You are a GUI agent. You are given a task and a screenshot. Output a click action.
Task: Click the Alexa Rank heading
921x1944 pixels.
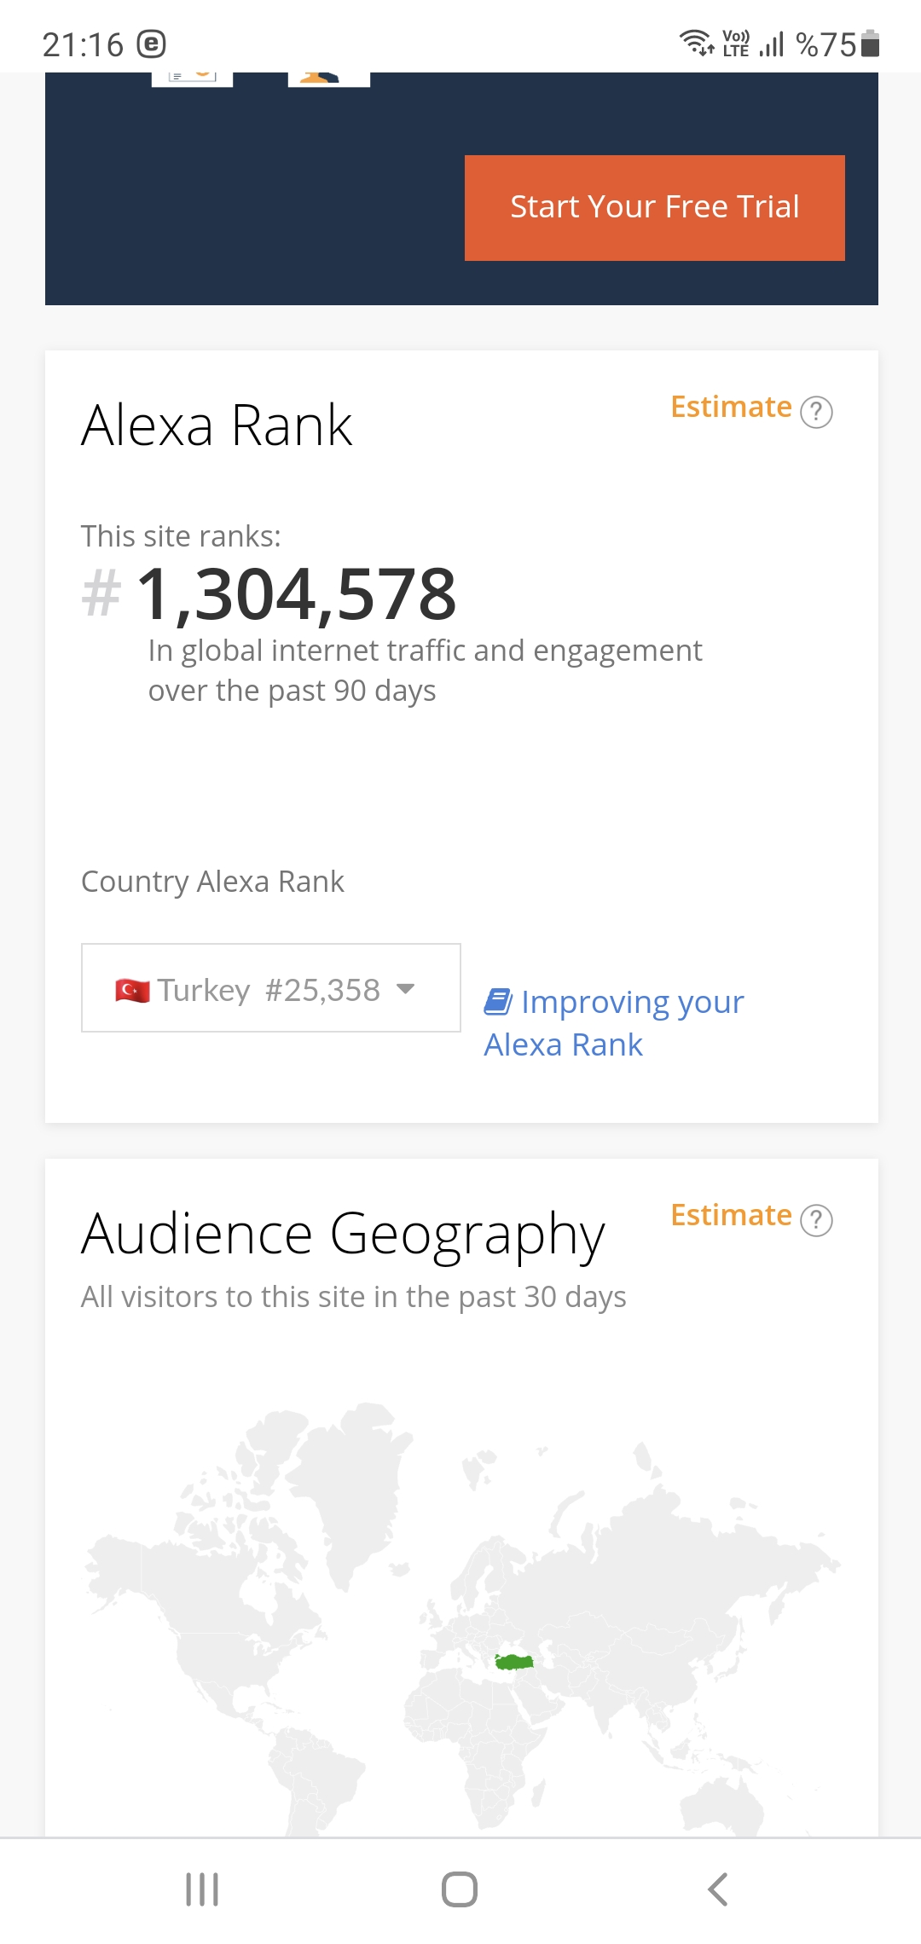pyautogui.click(x=217, y=425)
